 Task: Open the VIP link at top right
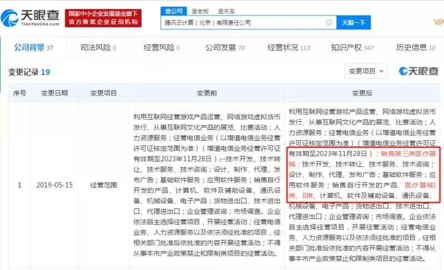click(438, 22)
